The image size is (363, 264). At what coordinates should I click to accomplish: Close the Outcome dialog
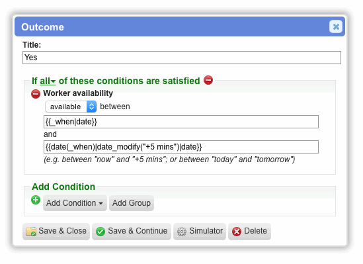[x=336, y=26]
